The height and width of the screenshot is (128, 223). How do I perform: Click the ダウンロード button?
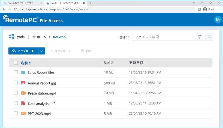[x=61, y=51]
